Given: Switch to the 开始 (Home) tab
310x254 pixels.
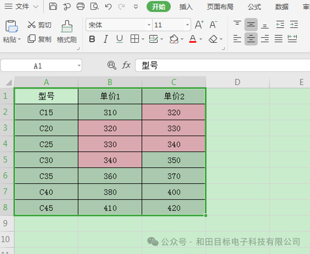Looking at the screenshot, I should click(158, 7).
